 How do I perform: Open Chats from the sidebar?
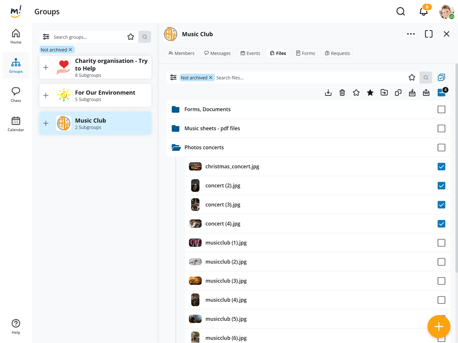pos(16,95)
